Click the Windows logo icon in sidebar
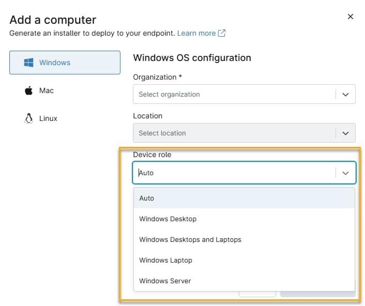The width and height of the screenshot is (365, 306). click(x=28, y=63)
